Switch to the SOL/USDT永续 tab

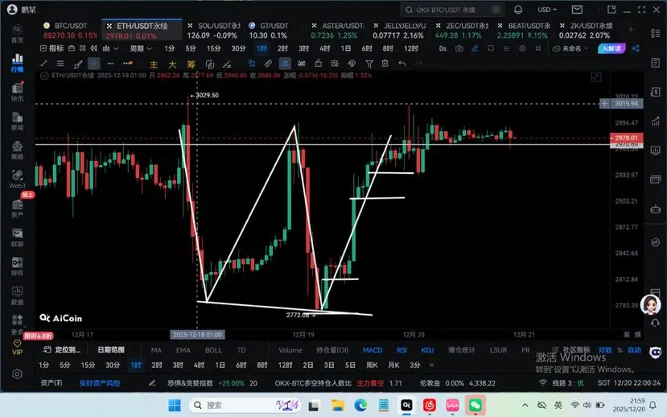212,31
